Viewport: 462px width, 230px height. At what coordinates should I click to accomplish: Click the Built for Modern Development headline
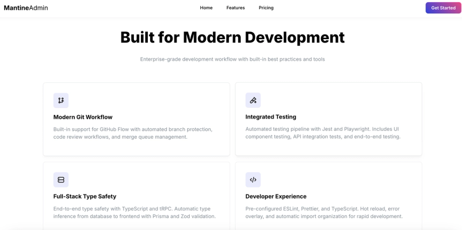232,37
